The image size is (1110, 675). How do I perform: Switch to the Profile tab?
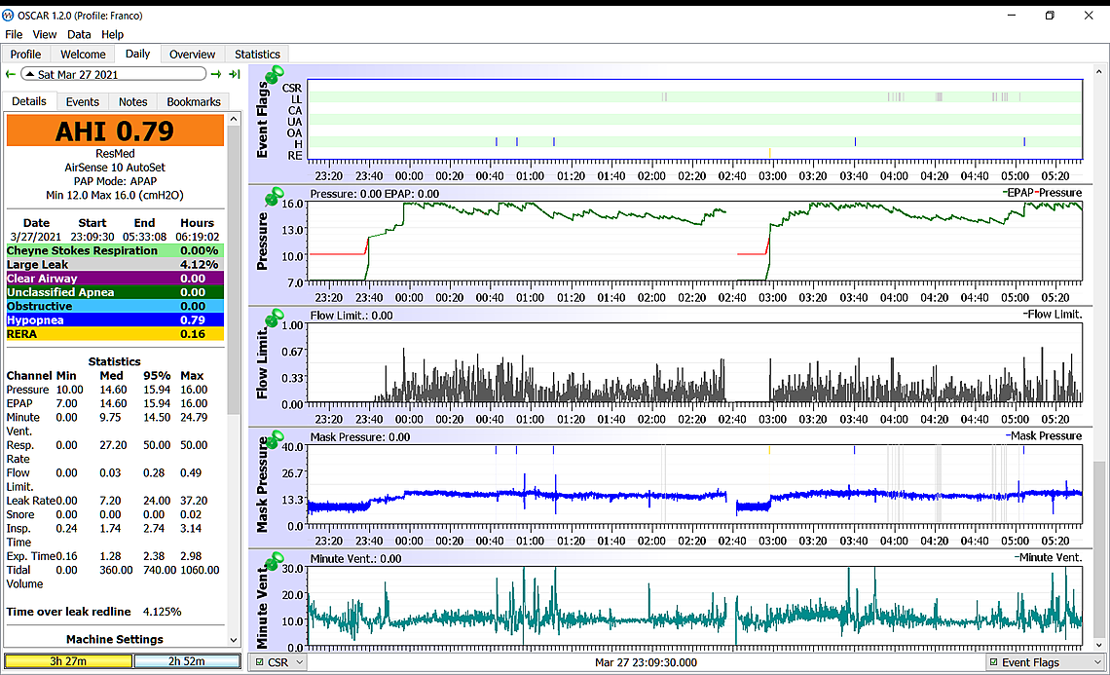click(25, 54)
